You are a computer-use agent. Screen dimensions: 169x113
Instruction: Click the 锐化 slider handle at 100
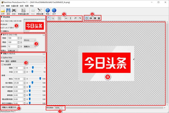[40, 78]
